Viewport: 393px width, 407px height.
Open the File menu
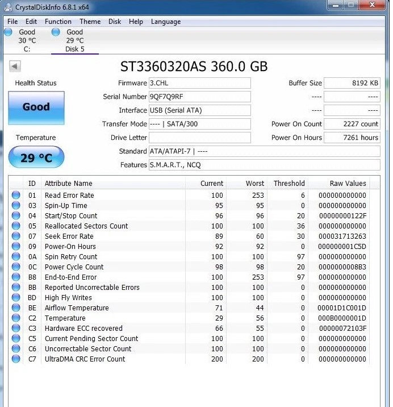pos(12,22)
